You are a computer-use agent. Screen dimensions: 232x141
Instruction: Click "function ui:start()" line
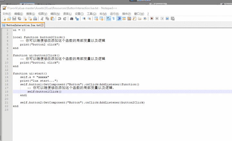(x=30, y=74)
